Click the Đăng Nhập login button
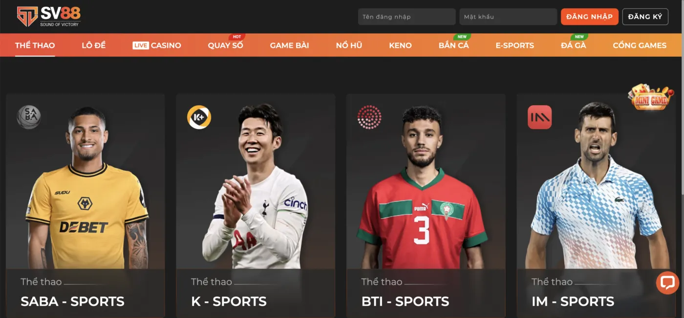 point(590,17)
